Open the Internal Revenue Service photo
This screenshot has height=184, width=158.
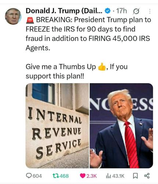pyautogui.click(x=57, y=125)
